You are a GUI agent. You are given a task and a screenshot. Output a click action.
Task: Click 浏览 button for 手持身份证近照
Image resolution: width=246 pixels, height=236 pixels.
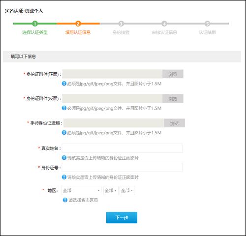click(x=175, y=123)
